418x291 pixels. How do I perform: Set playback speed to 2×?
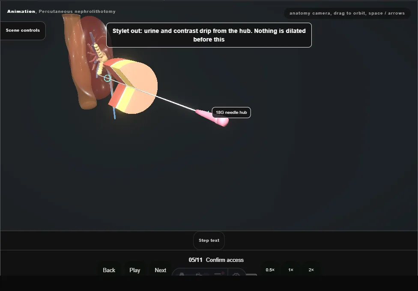(311, 270)
